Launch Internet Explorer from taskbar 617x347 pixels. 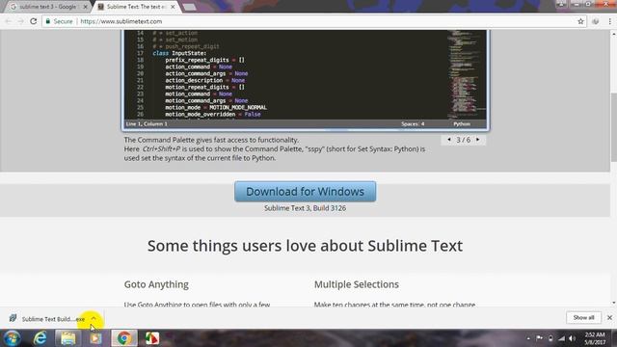(x=40, y=338)
